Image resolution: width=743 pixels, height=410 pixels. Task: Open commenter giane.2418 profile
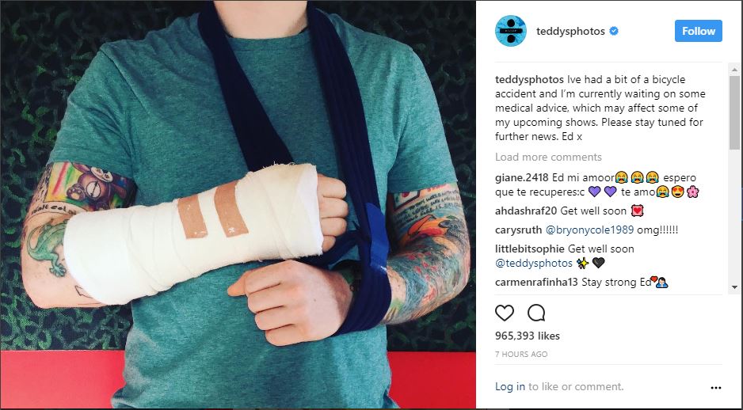click(522, 178)
